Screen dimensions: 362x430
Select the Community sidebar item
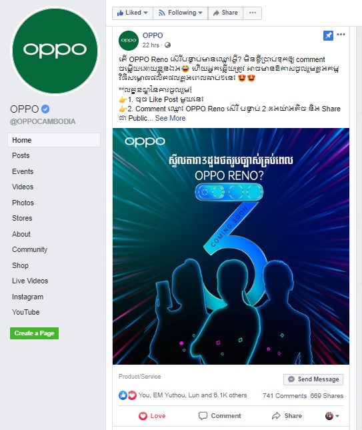[29, 249]
